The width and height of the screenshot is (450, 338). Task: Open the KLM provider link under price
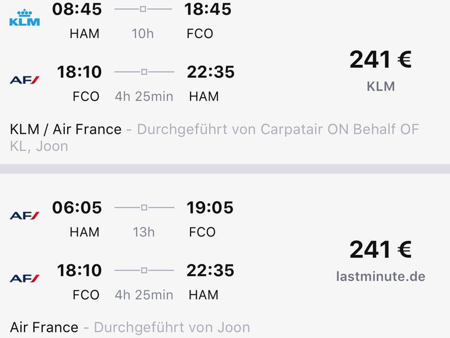pyautogui.click(x=380, y=87)
